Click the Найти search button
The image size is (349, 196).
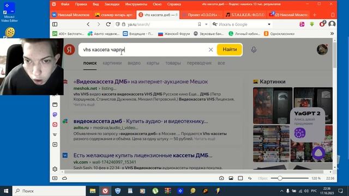coord(230,50)
